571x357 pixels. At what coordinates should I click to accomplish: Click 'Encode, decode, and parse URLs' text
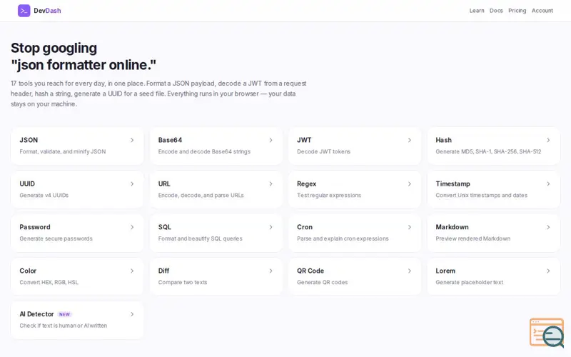pyautogui.click(x=201, y=195)
